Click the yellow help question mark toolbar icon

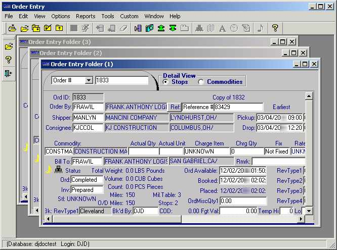click(275, 28)
